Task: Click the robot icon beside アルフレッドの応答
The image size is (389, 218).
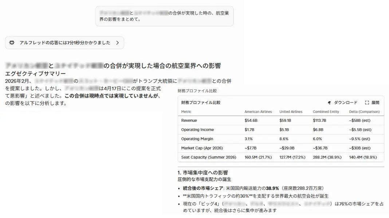Action: (12, 43)
